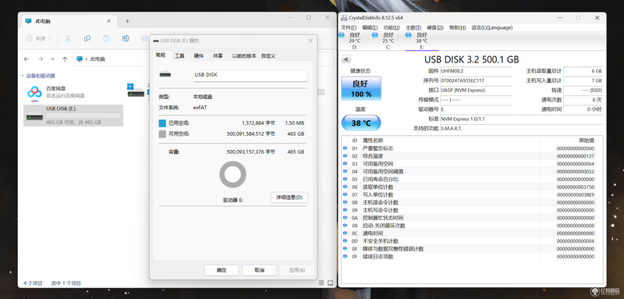Select disk D: status indicator at 29 °C

click(x=355, y=41)
